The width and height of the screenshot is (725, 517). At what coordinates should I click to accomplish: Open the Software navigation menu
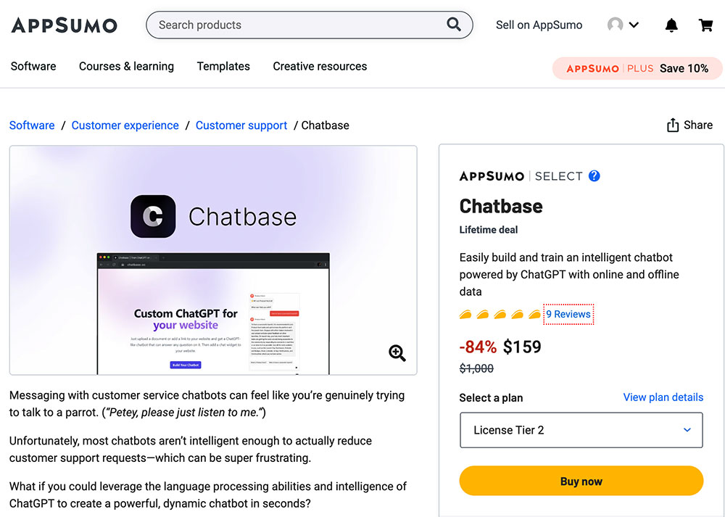pos(33,66)
